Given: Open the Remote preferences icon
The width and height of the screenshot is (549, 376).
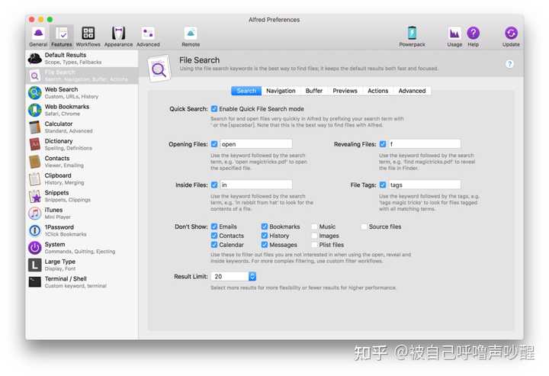Looking at the screenshot, I should coord(191,37).
